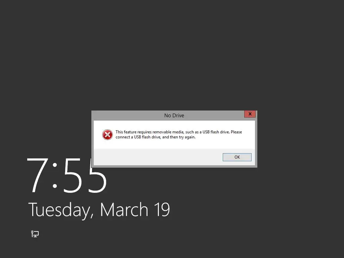
Task: Select the network connection status icon
Action: tap(35, 234)
